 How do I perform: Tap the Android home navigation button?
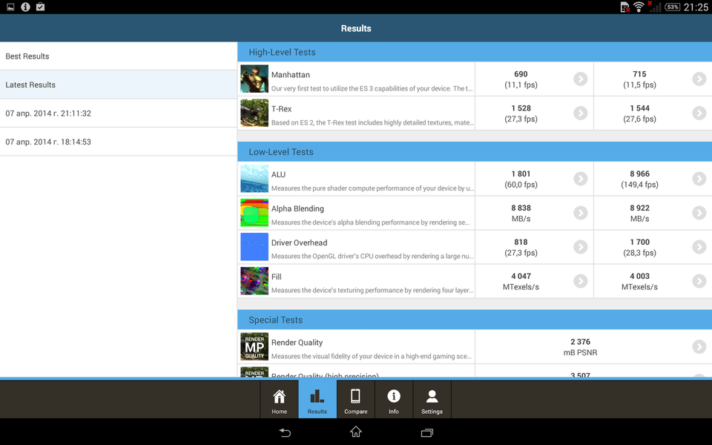[x=355, y=432]
